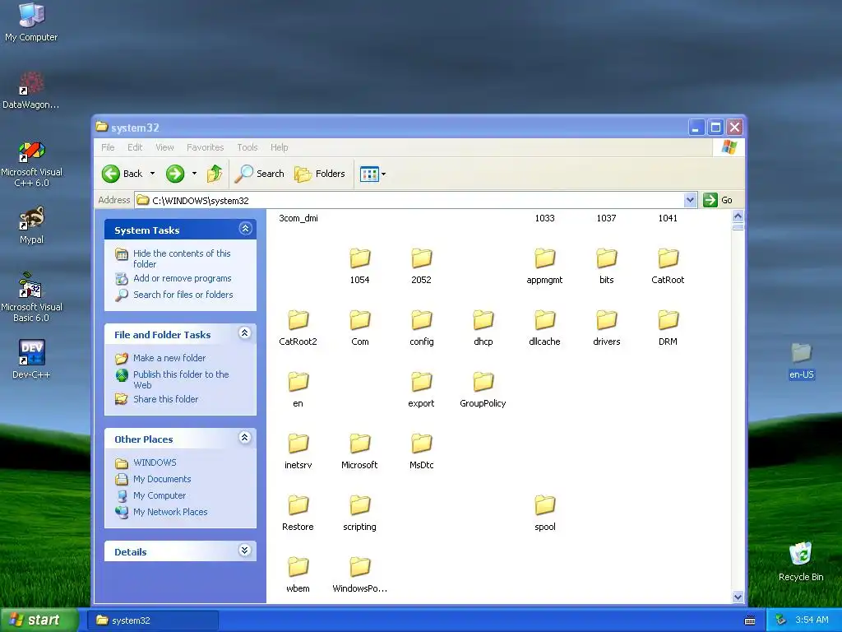Collapse the Other Places panel
This screenshot has width=842, height=632.
tap(245, 438)
